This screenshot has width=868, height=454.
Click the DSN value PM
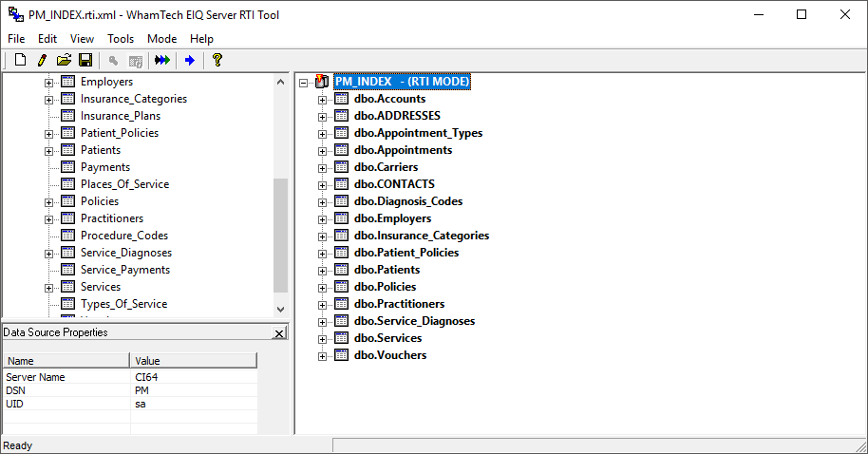(x=142, y=390)
